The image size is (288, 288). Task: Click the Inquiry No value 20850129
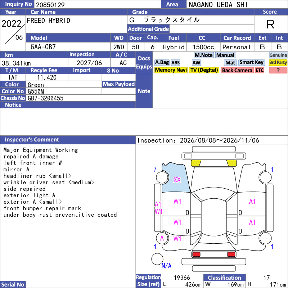click(50, 5)
